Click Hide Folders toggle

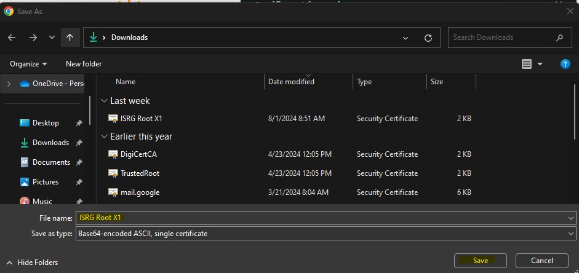point(33,263)
